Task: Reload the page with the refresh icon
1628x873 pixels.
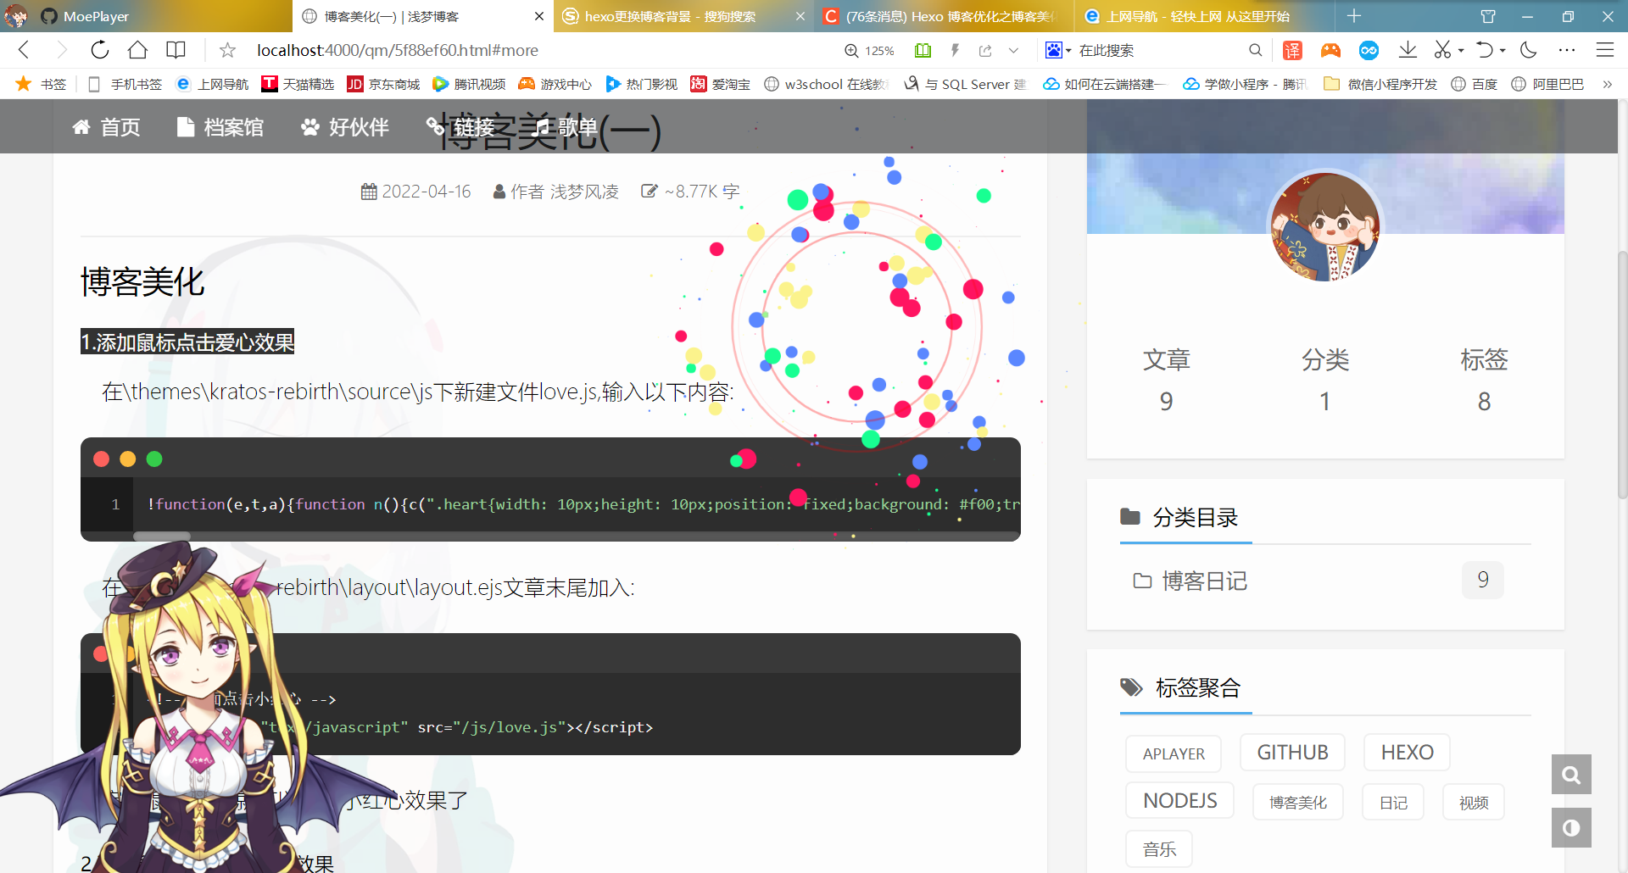Action: [x=100, y=50]
